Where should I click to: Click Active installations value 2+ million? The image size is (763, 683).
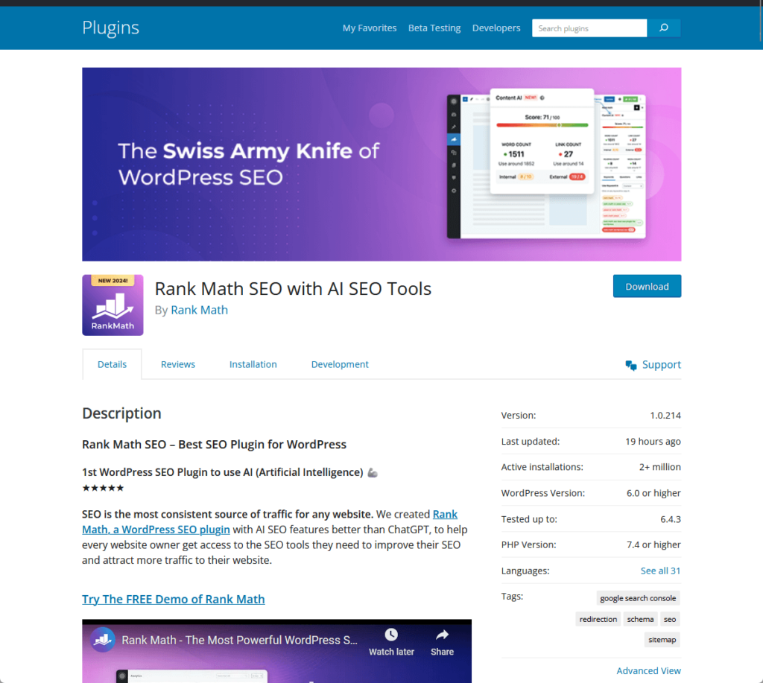coord(660,467)
